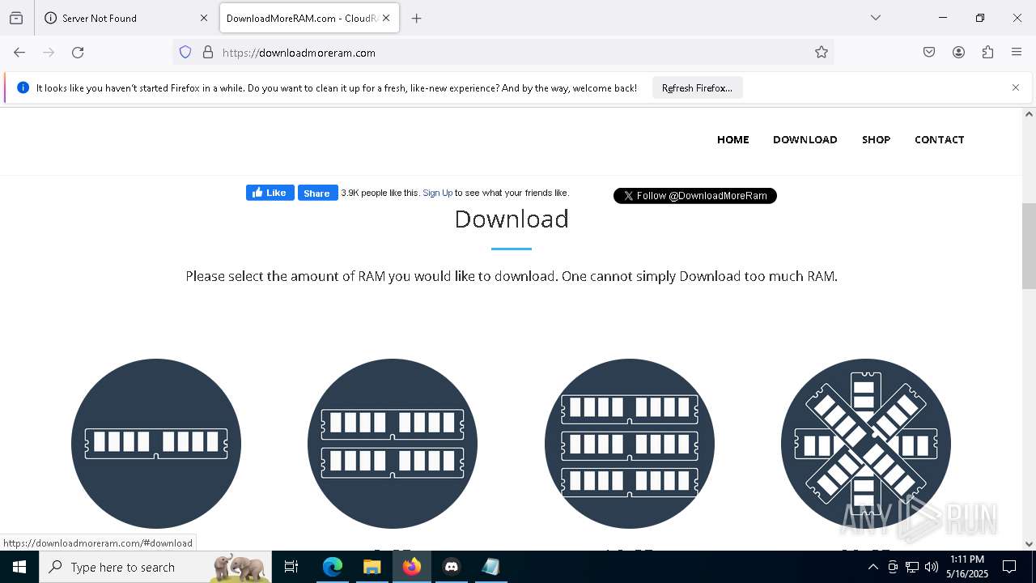Click the taskbar search box
Image resolution: width=1036 pixels, height=583 pixels.
[x=156, y=567]
